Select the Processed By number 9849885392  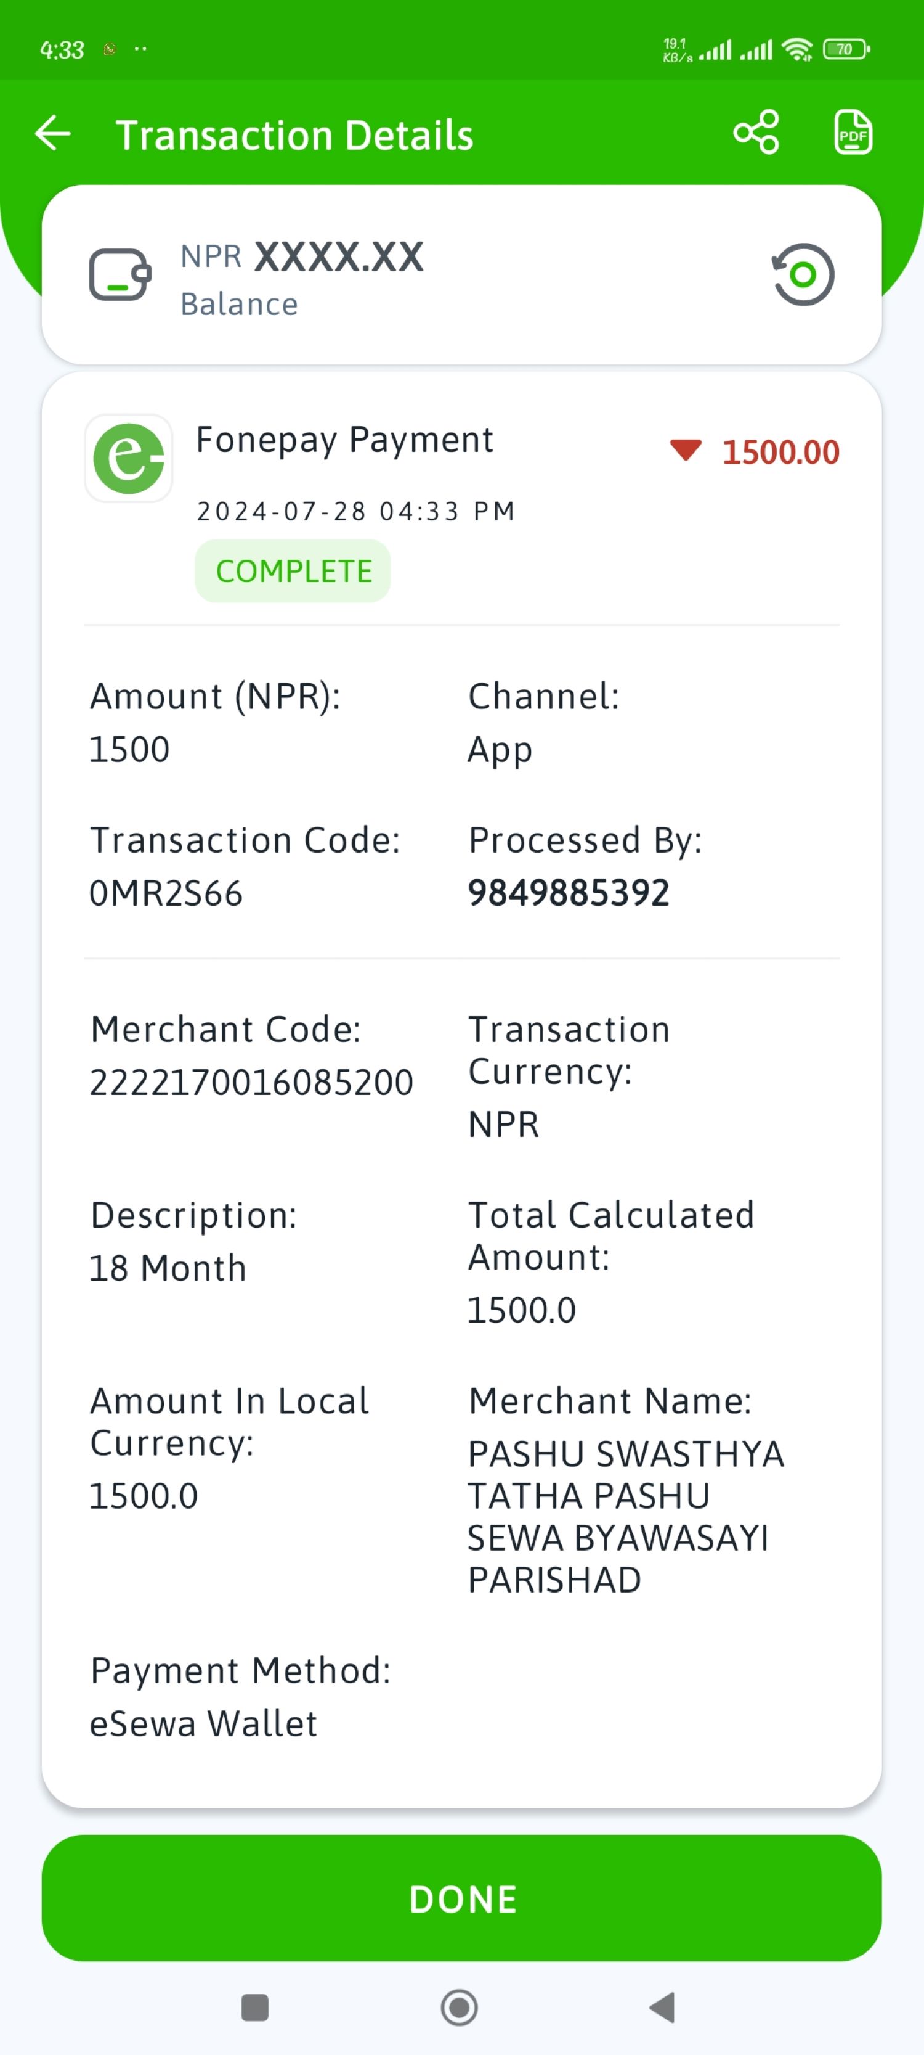pos(569,893)
